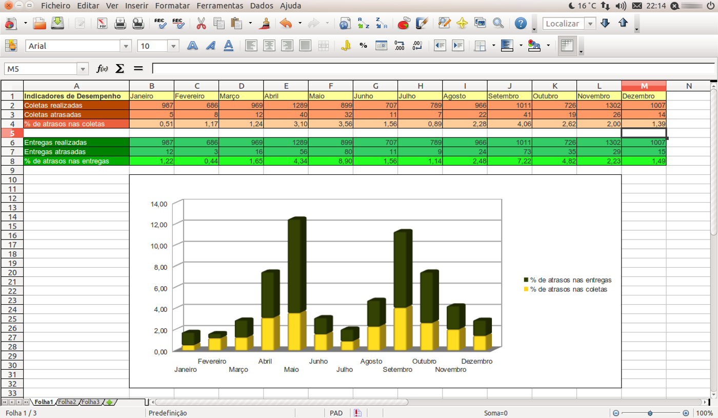Screen dimensions: 718x418
Task: Activate the Format Paintbrush
Action: click(x=265, y=24)
